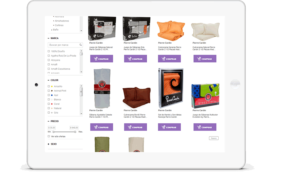Screen dimensions: 284x172
Task: Buy the Juego de Sábanas Multicolor Evolution
Action: pyautogui.click(x=205, y=127)
